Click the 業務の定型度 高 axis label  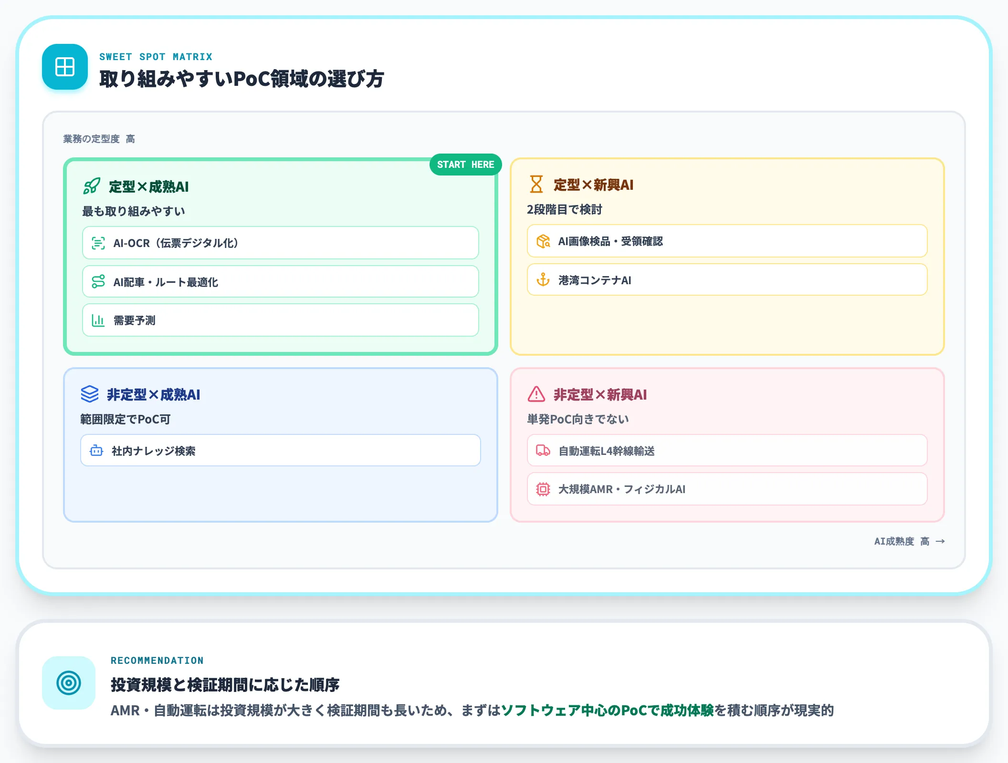pos(99,139)
